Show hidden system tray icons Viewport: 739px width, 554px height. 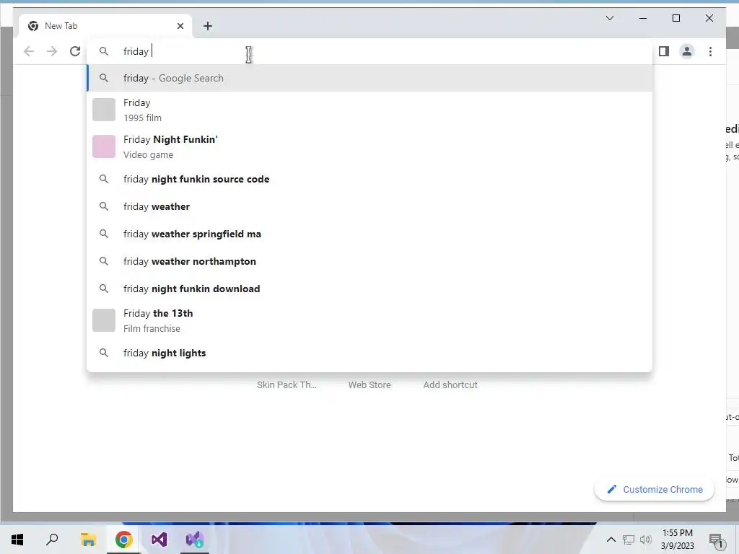coord(611,540)
